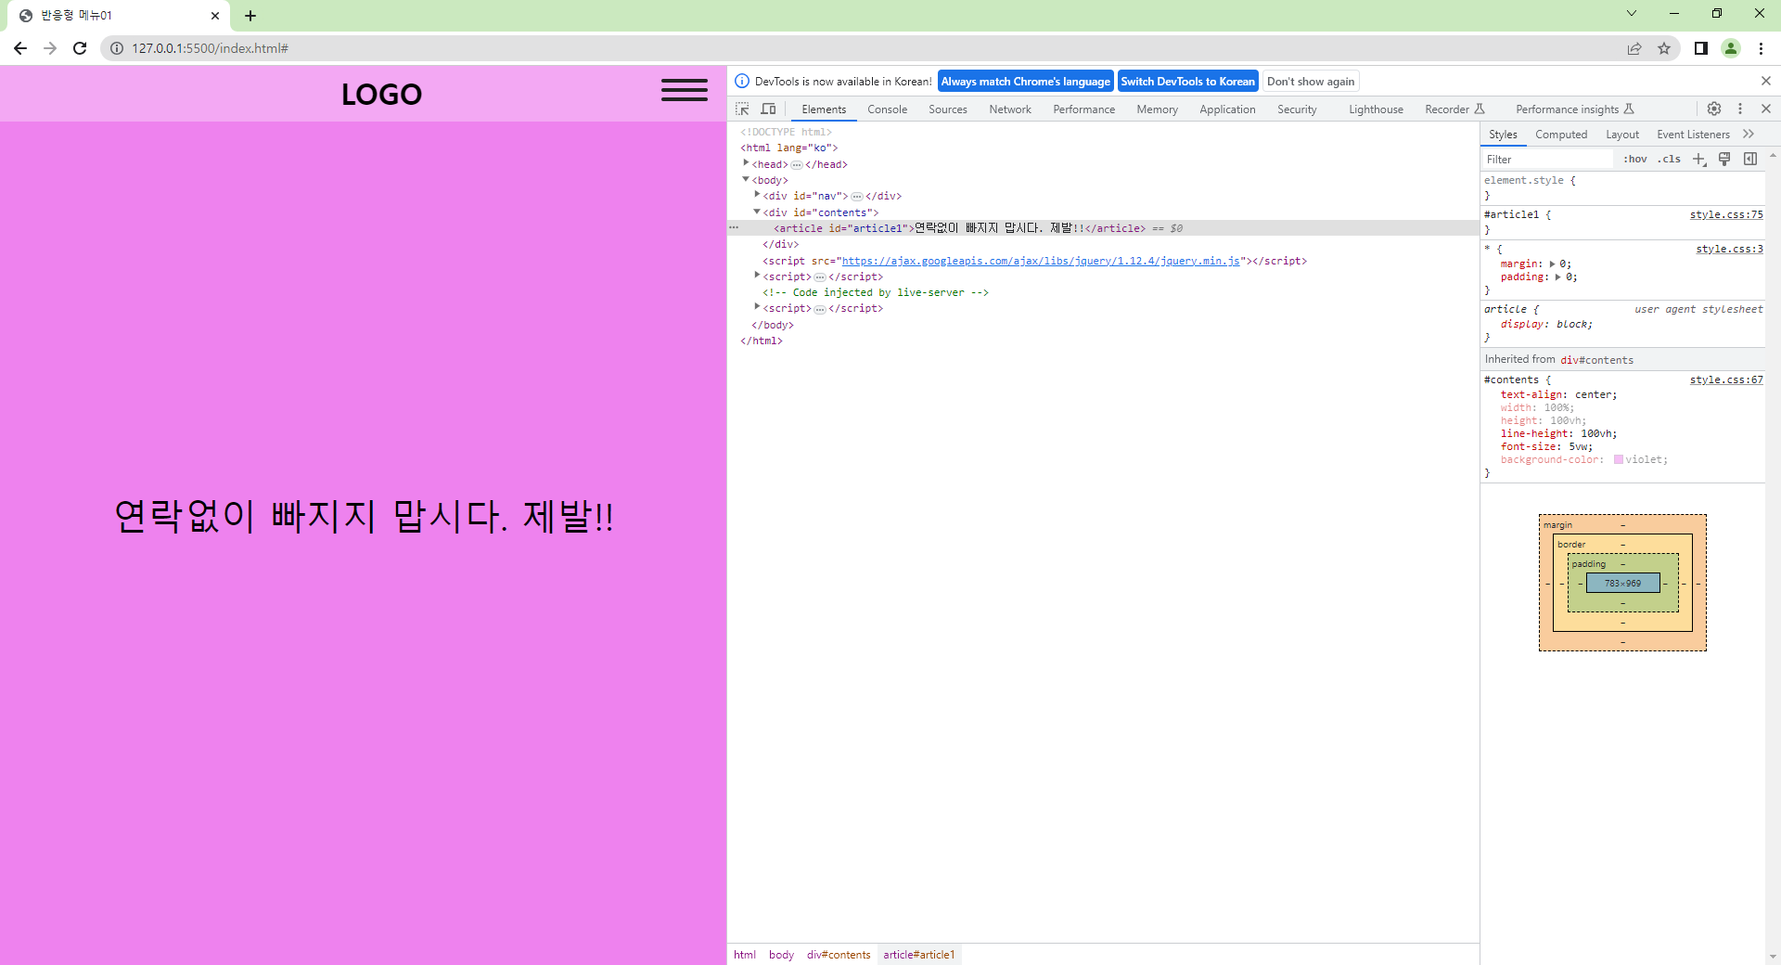Toggle the .cls class editor

pos(1670,160)
